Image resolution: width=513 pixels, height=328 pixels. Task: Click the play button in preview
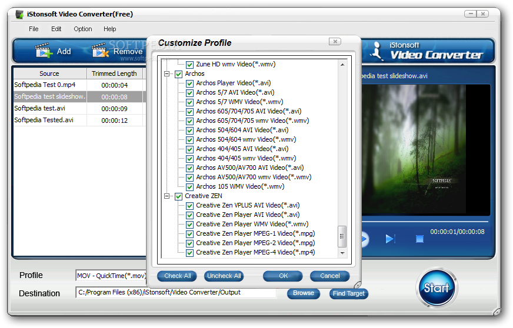coord(365,239)
